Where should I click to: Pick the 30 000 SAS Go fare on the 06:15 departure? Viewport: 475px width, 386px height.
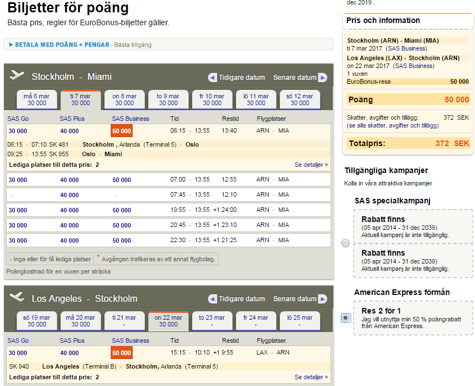point(18,131)
